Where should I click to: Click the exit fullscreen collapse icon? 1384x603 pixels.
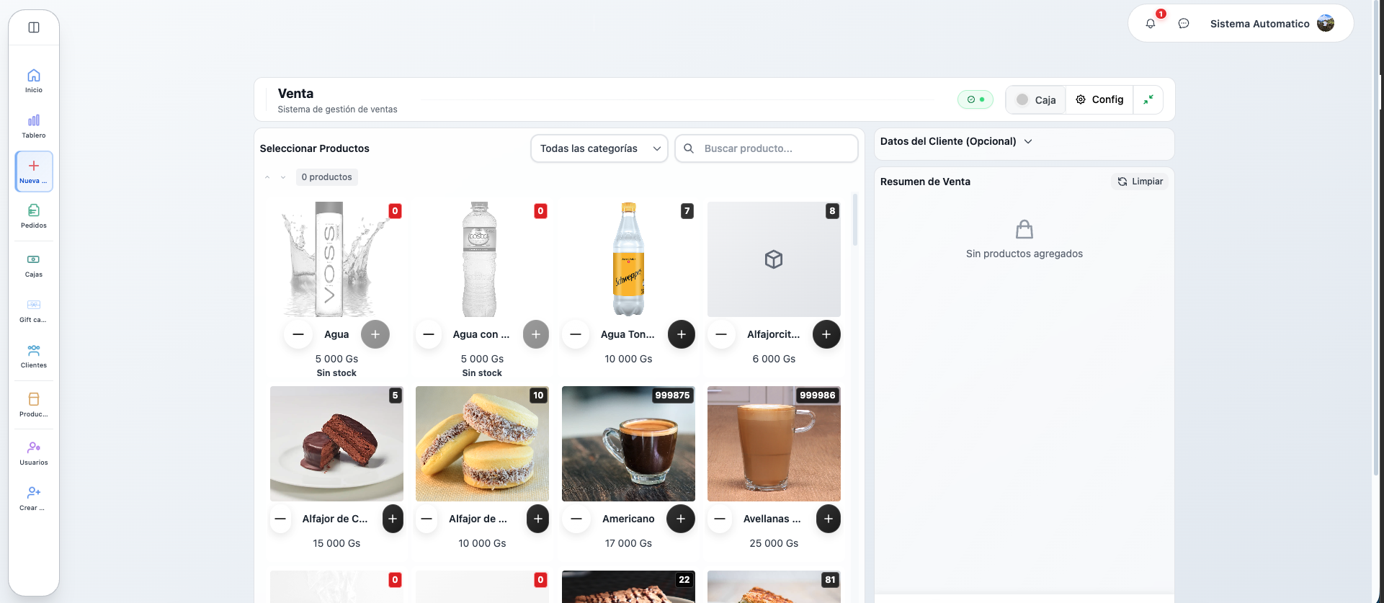pyautogui.click(x=1148, y=99)
